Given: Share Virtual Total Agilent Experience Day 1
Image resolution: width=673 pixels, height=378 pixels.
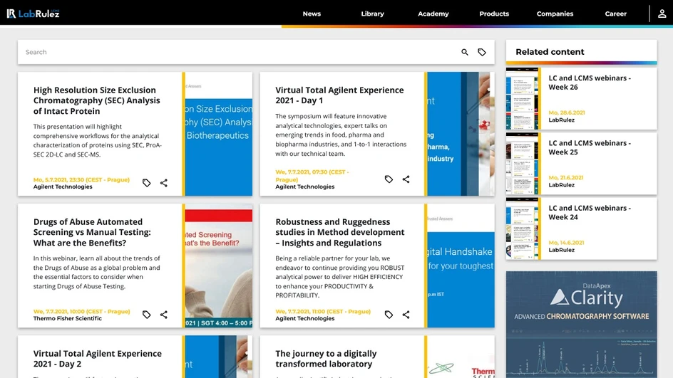Looking at the screenshot, I should 406,179.
